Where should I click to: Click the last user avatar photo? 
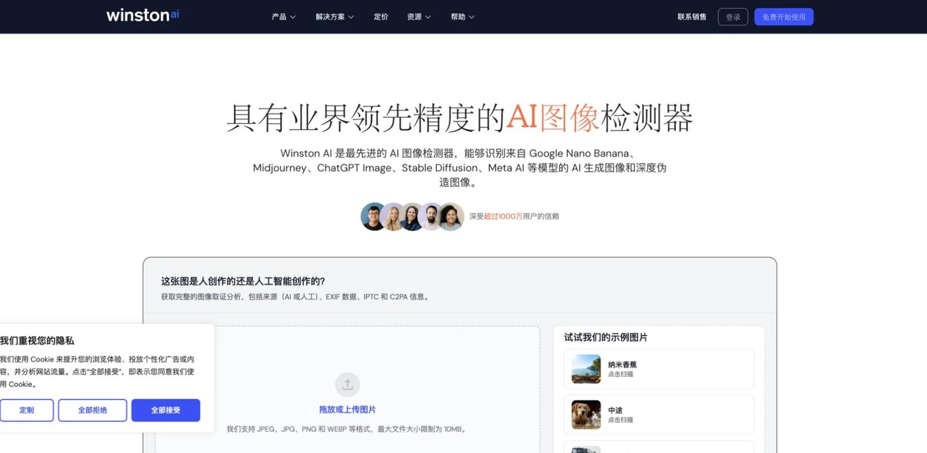[451, 217]
